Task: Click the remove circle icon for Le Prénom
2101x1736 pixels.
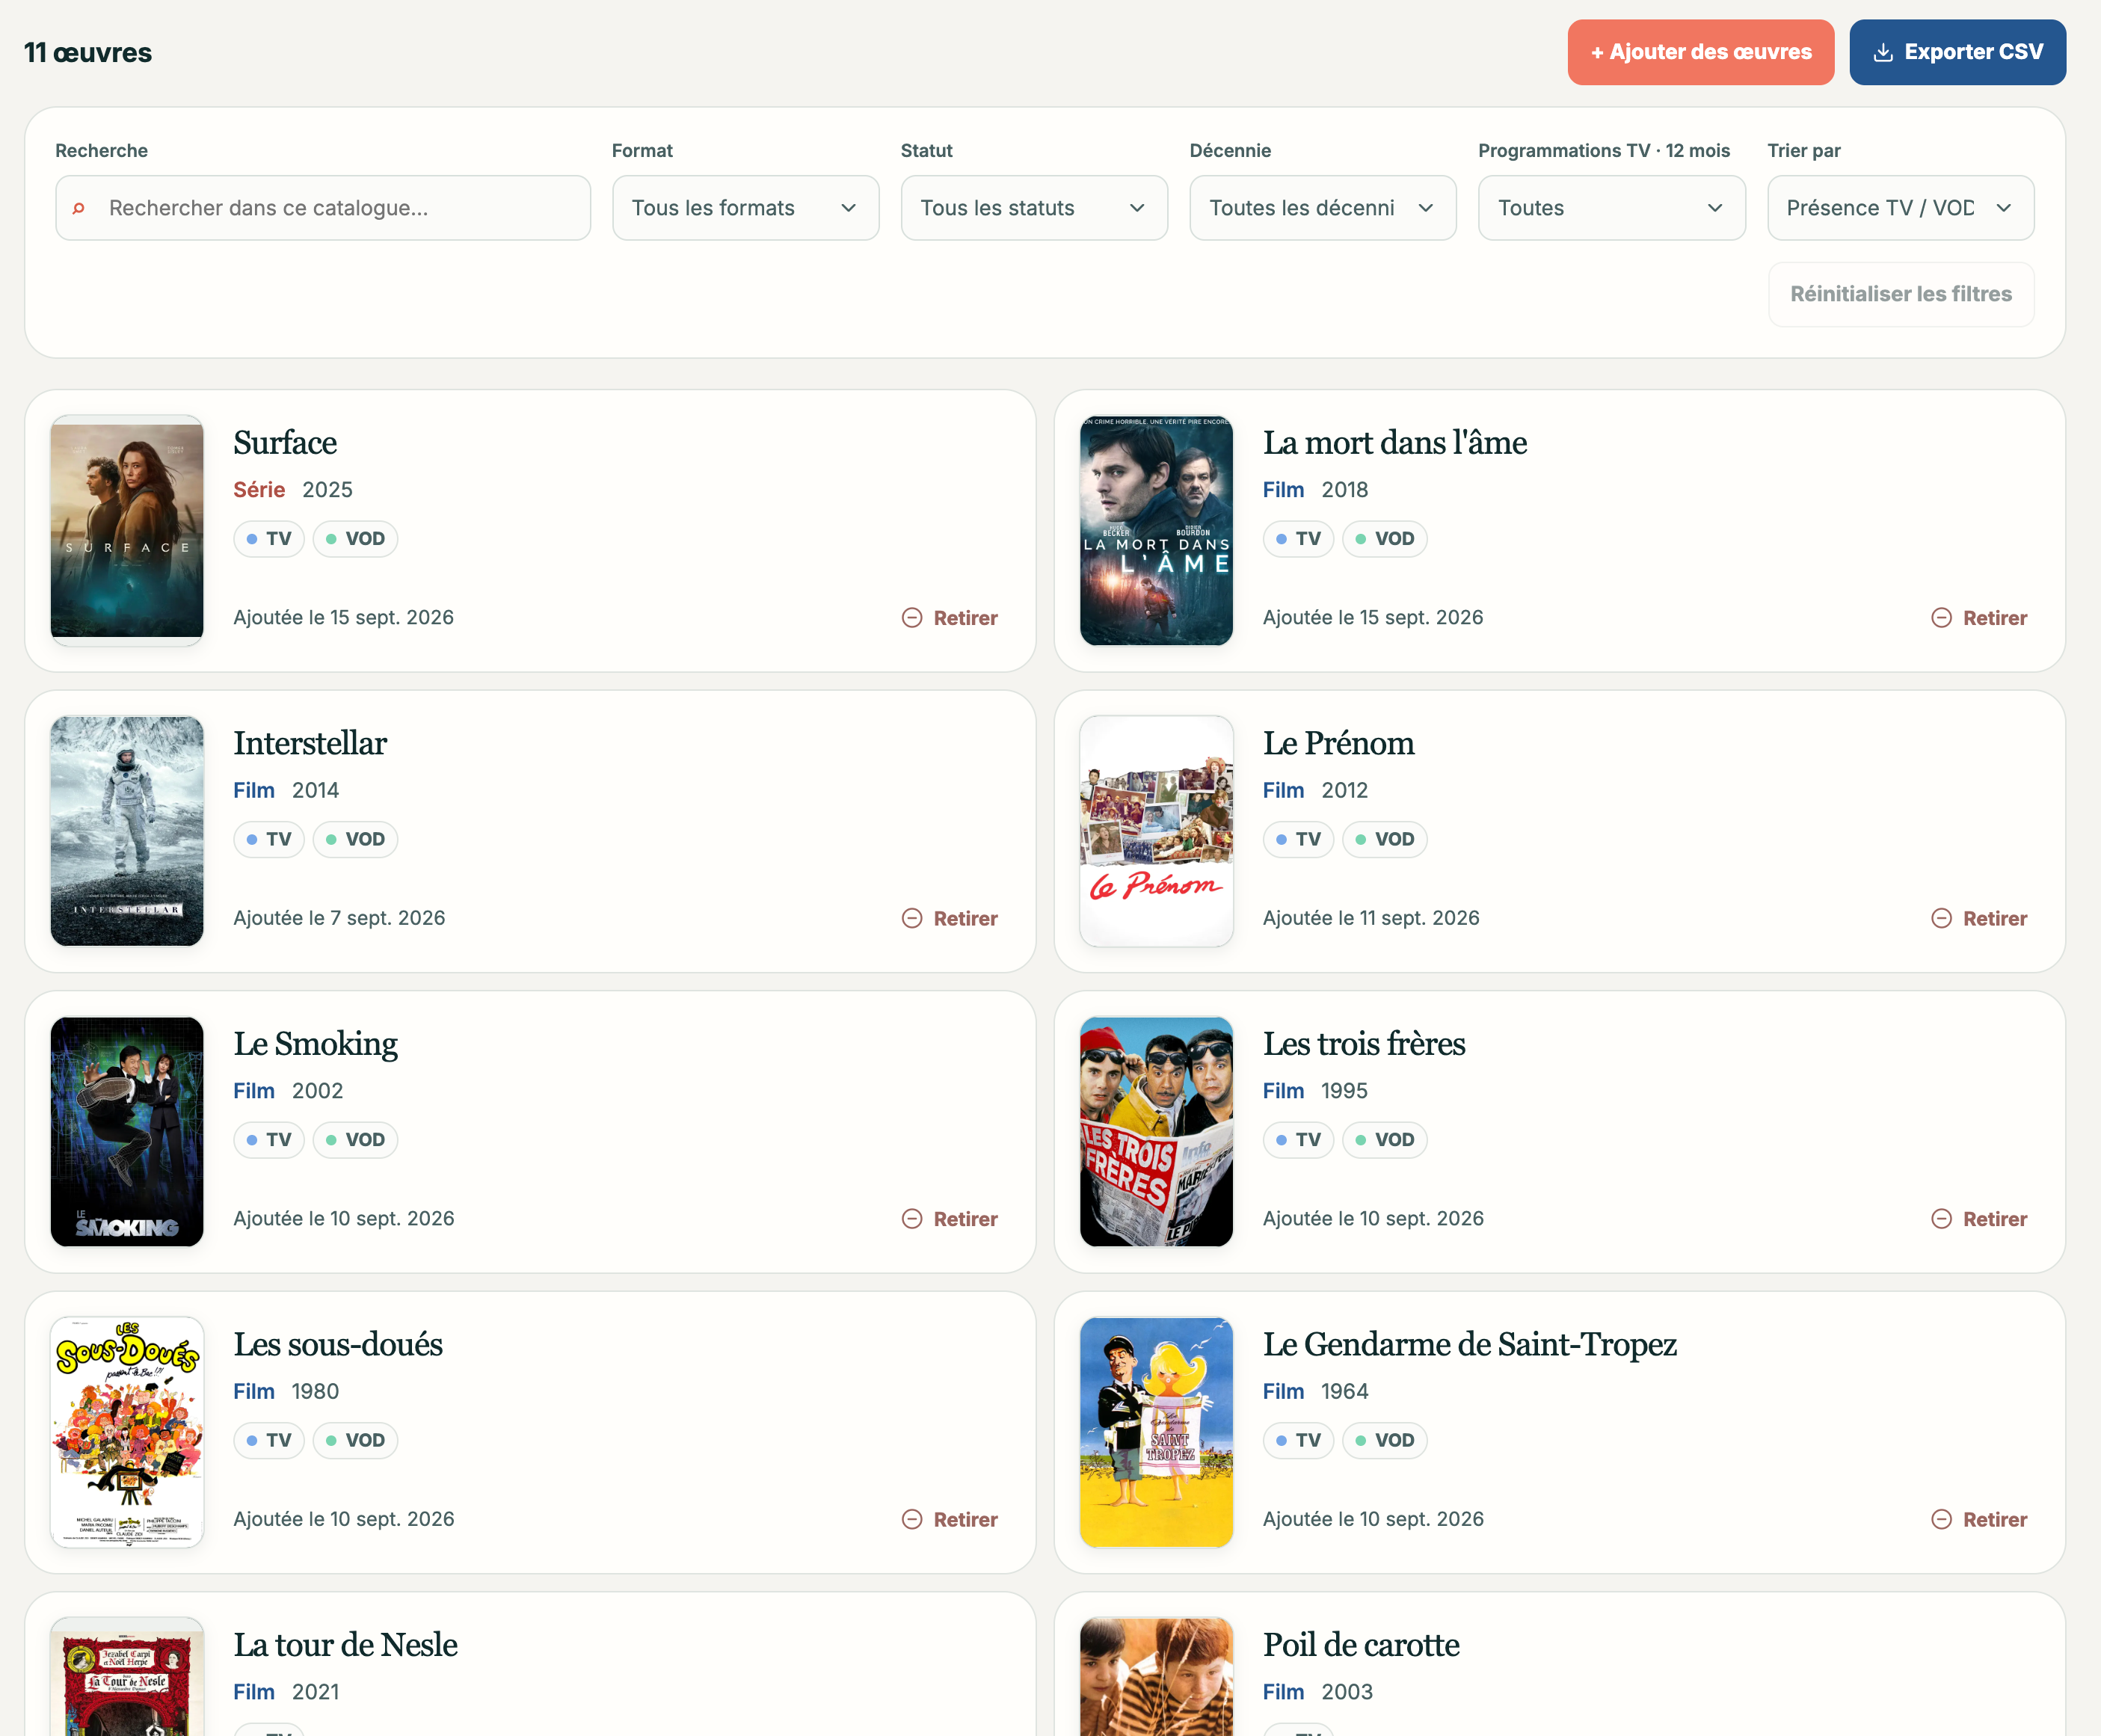Action: pyautogui.click(x=1941, y=918)
